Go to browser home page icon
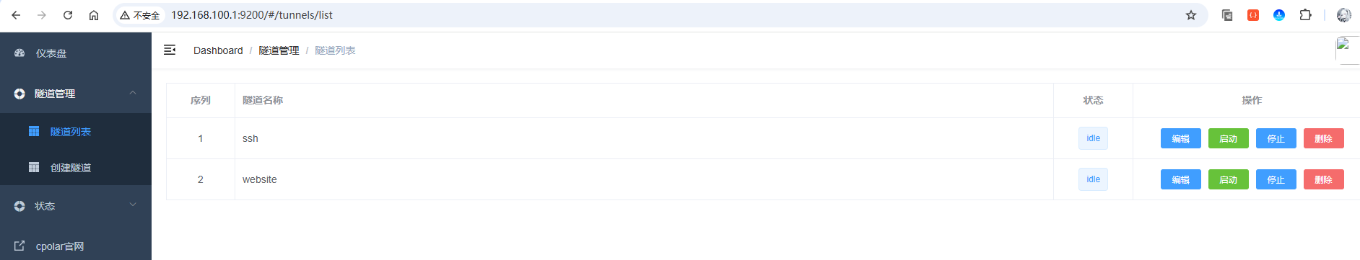This screenshot has width=1360, height=260. pyautogui.click(x=94, y=15)
